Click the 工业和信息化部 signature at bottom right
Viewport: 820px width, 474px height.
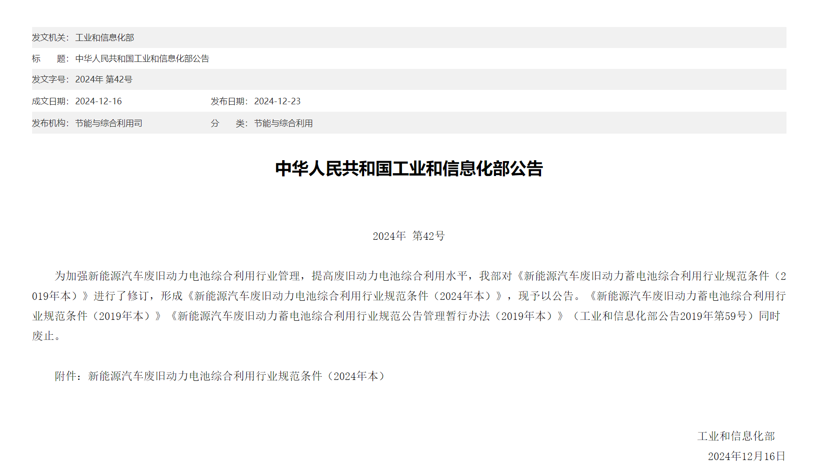click(736, 436)
